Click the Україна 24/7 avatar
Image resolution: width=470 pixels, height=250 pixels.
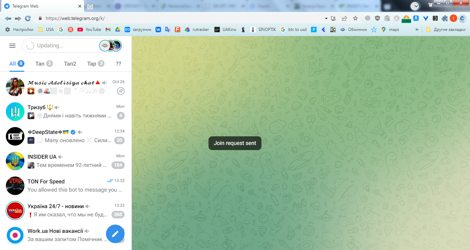point(15,211)
